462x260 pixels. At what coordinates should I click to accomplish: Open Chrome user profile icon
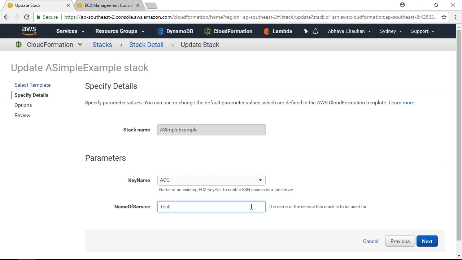(402, 5)
